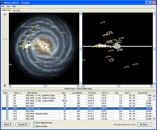Click side view horizontal scrollbar thumb
The image size is (157, 130).
point(119,86)
